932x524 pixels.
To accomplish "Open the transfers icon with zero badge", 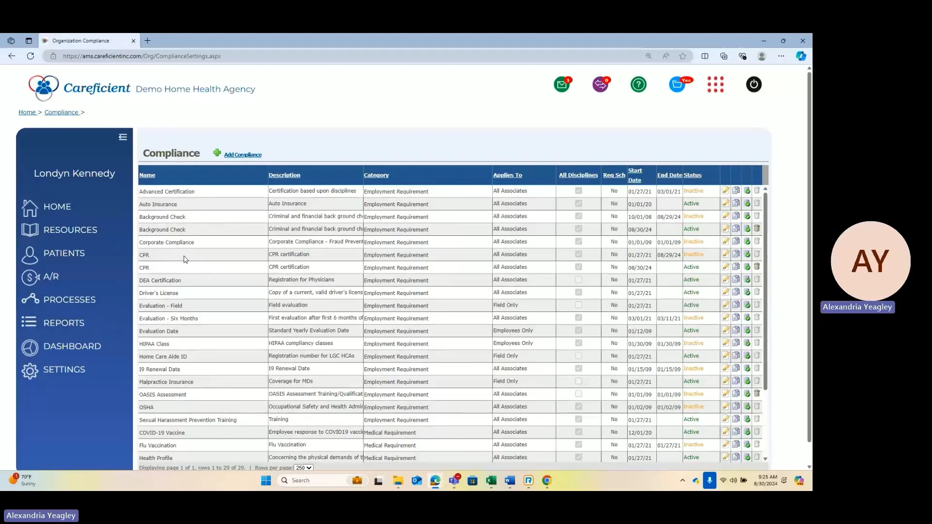I will [x=601, y=84].
